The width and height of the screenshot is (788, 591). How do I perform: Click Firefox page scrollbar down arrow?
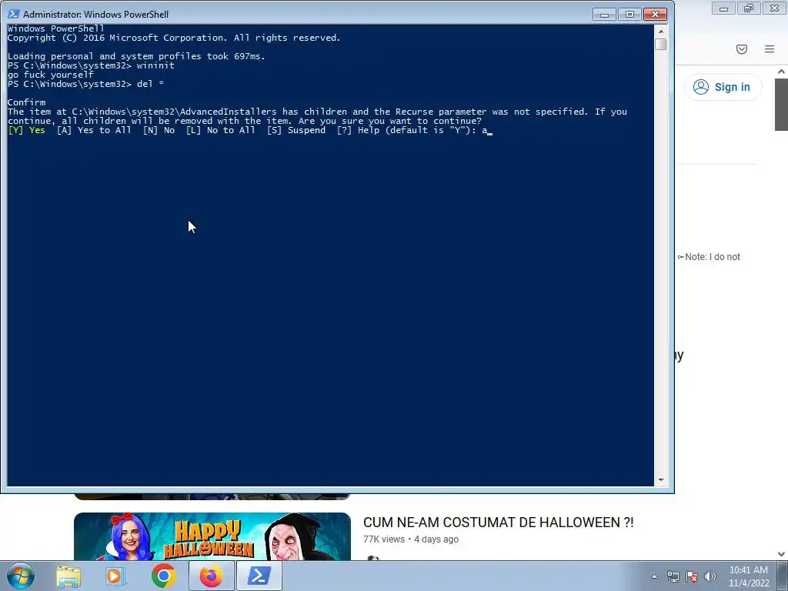coord(782,554)
